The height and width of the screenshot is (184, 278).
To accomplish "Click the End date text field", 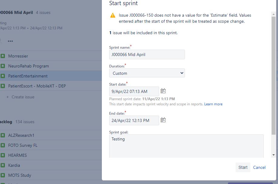I will click(x=134, y=120).
